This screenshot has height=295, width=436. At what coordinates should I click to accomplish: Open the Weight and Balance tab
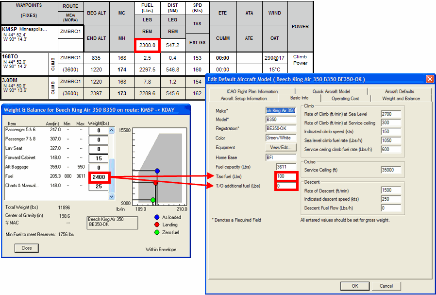[x=401, y=98]
